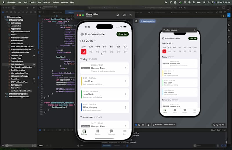Show the Project navigator folder icon

point(3,12)
